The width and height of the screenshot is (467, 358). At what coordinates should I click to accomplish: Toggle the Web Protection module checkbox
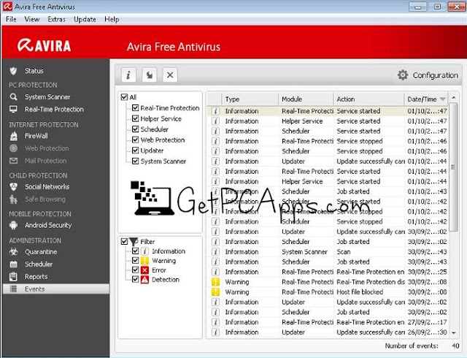[x=135, y=140]
